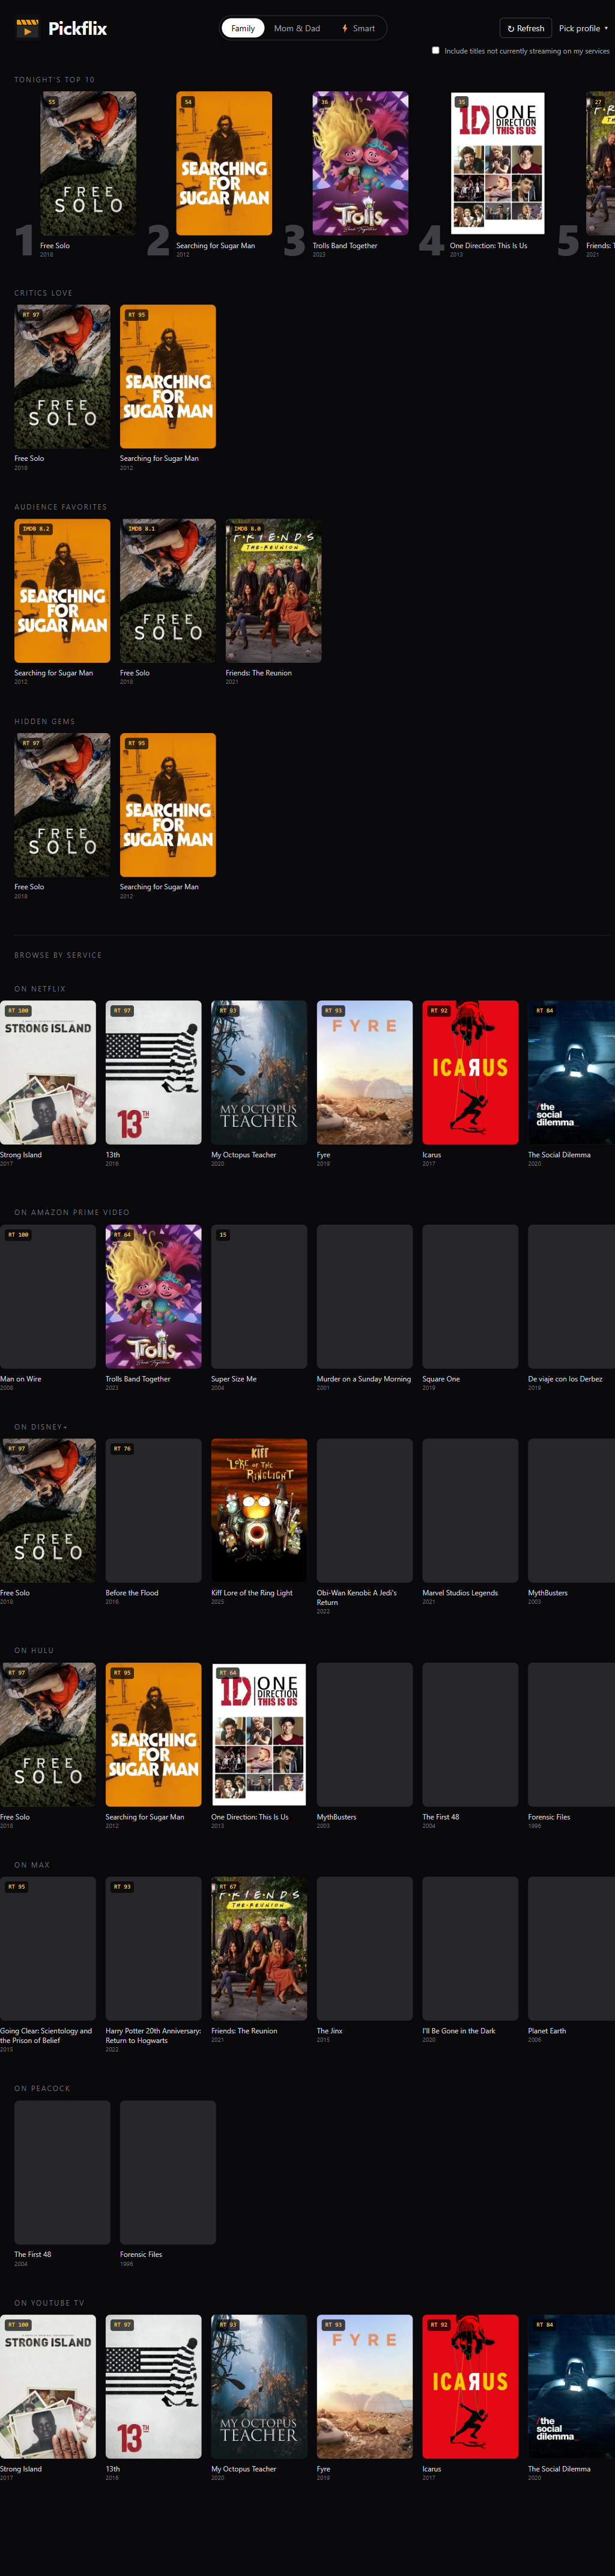Image resolution: width=615 pixels, height=2576 pixels.
Task: Switch to the Mom & Dad tab
Action: coord(297,28)
